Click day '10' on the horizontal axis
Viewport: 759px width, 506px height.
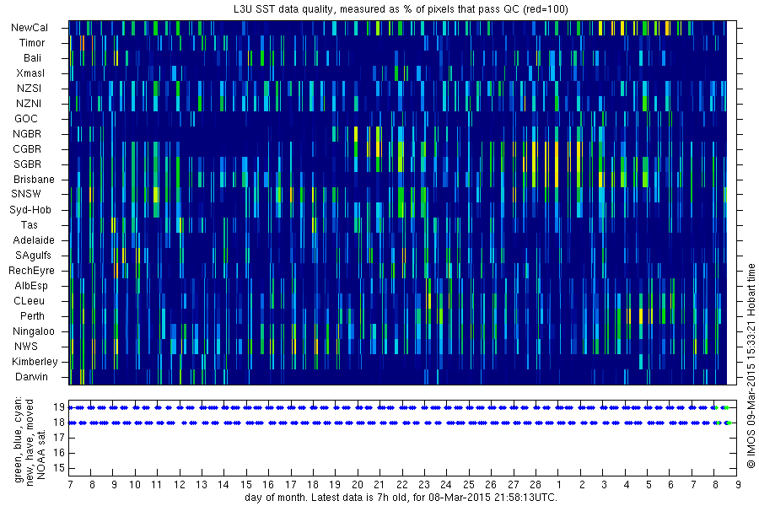click(x=135, y=485)
